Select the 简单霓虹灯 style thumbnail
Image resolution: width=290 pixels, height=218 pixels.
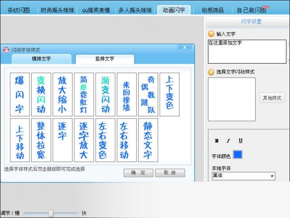pos(84,94)
